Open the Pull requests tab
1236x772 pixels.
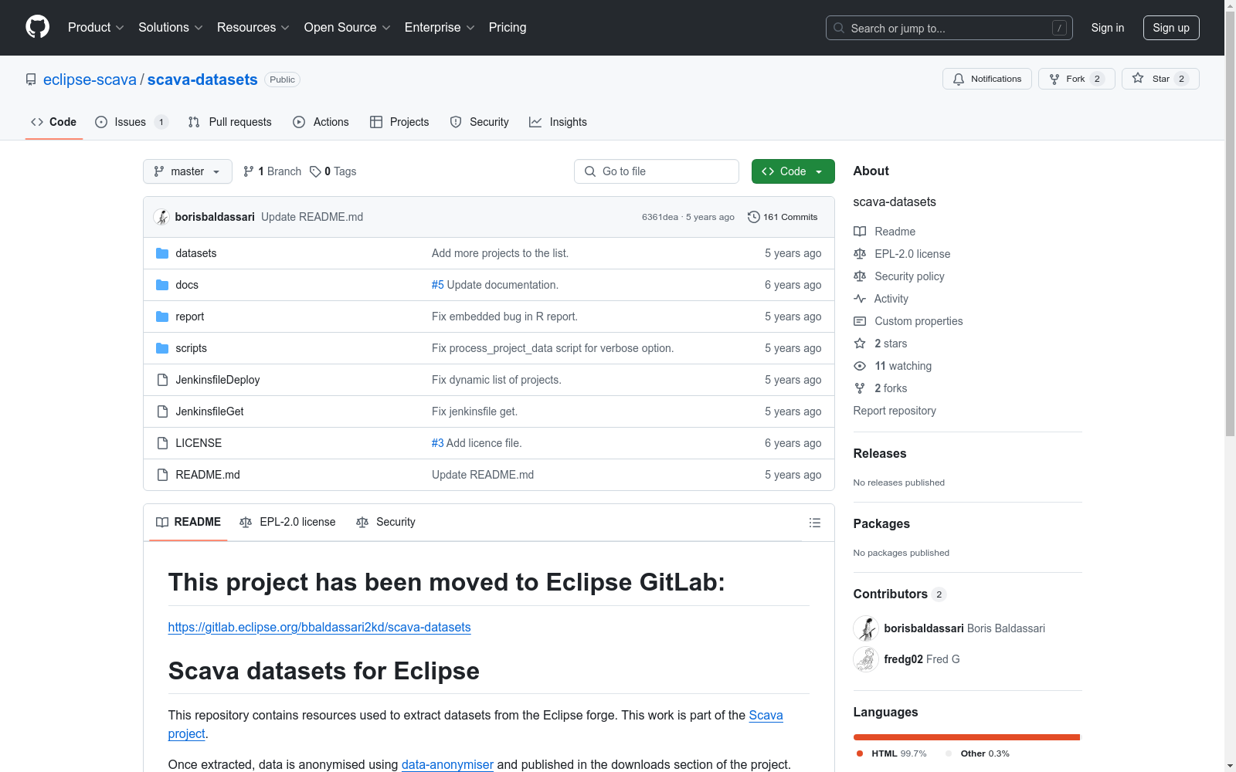click(230, 122)
